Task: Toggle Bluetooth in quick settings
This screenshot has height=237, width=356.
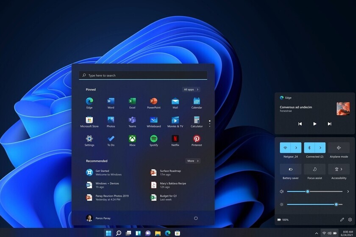Action: click(x=309, y=148)
